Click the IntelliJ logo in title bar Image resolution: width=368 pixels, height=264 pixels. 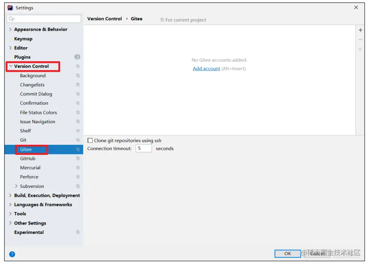(x=10, y=8)
